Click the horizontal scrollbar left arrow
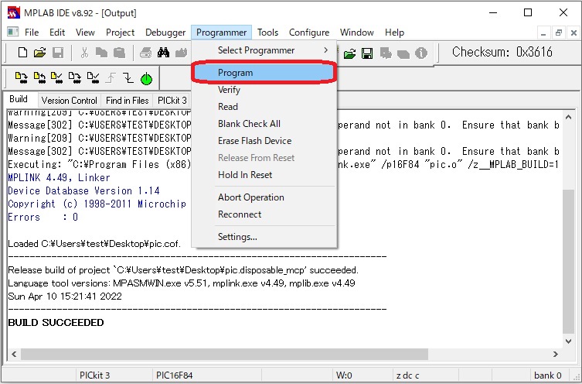The image size is (582, 384). [14, 355]
